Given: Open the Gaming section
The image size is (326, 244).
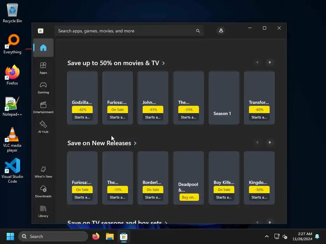Looking at the screenshot, I should pyautogui.click(x=43, y=88).
